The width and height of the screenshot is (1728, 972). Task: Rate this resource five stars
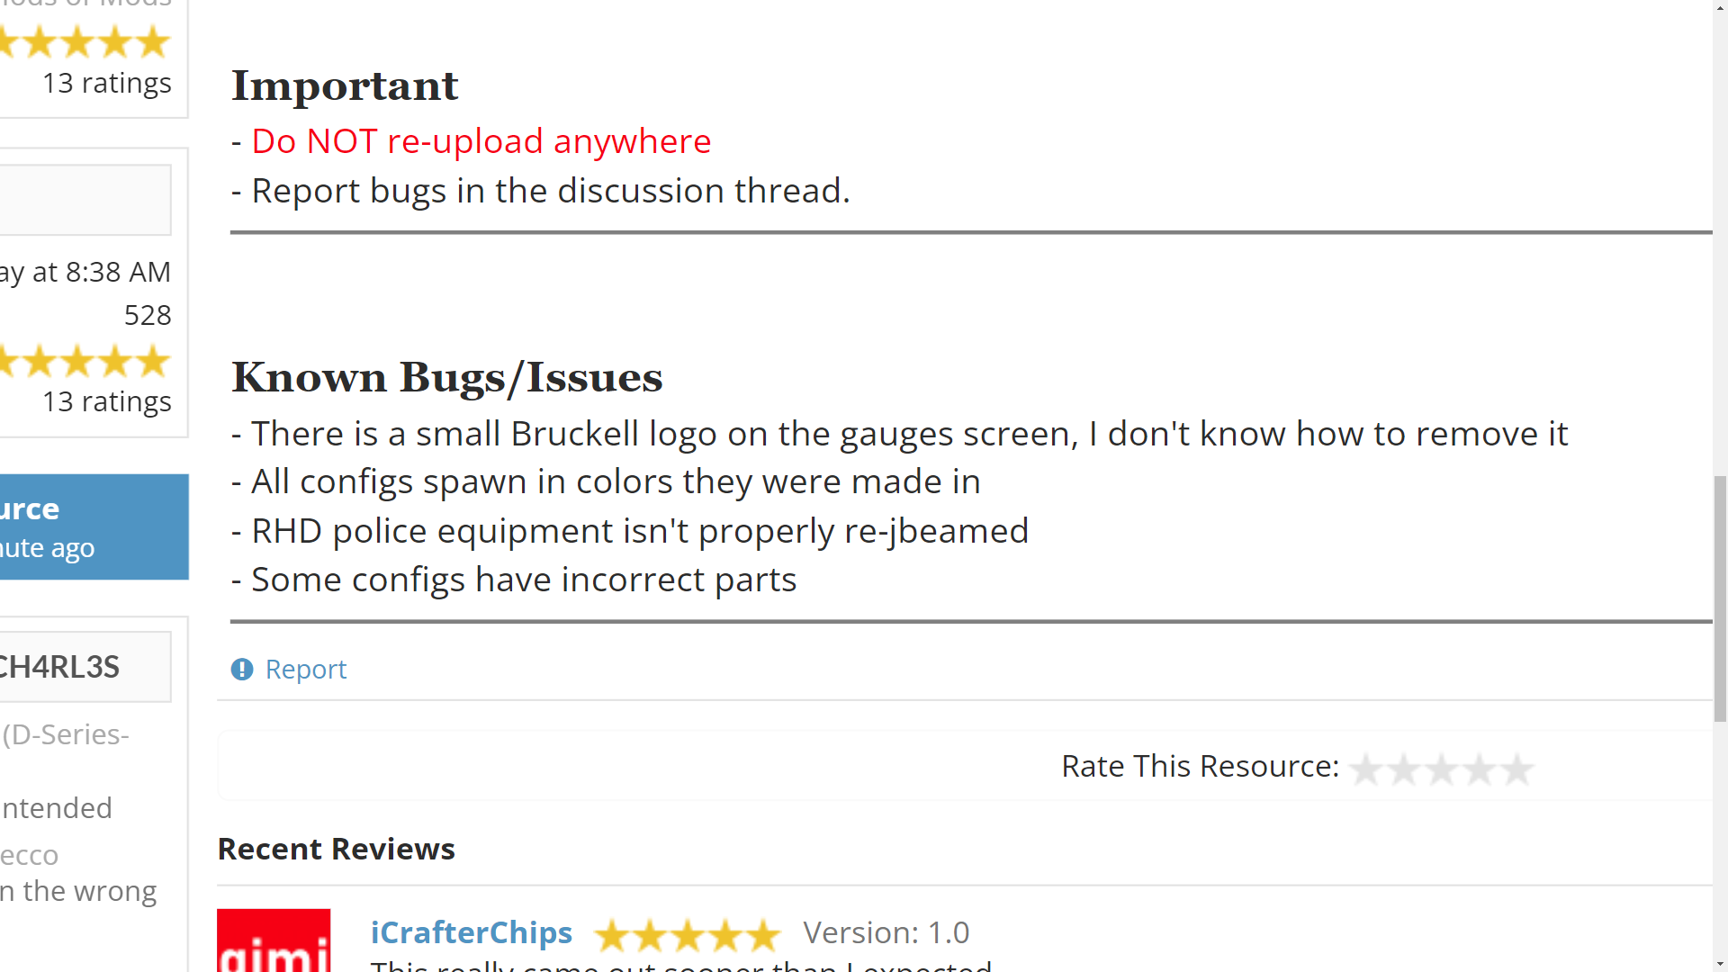click(1517, 769)
